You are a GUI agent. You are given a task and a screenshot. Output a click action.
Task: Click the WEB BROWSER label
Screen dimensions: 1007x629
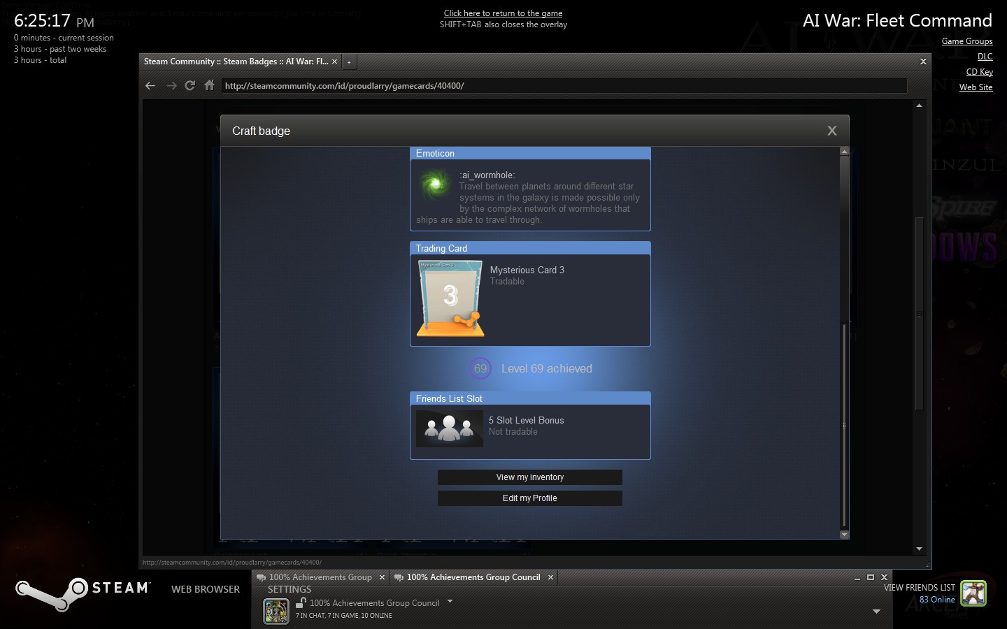(206, 589)
